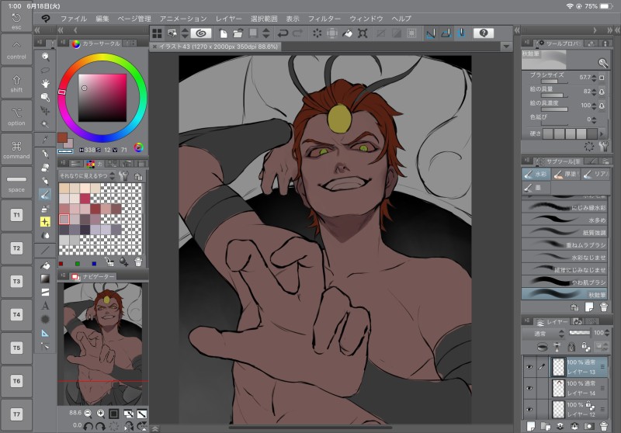Screen dimensions: 621x433
Task: Open the 編集 menu
Action: [x=102, y=19]
